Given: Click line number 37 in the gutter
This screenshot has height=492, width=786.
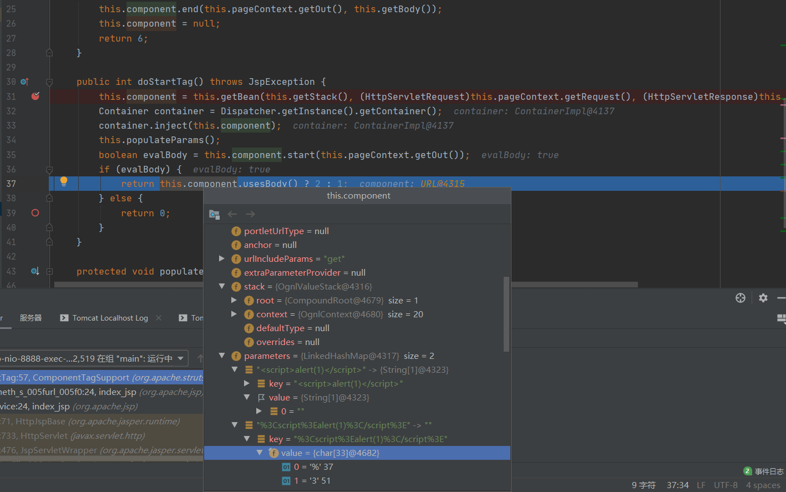Looking at the screenshot, I should [x=11, y=184].
